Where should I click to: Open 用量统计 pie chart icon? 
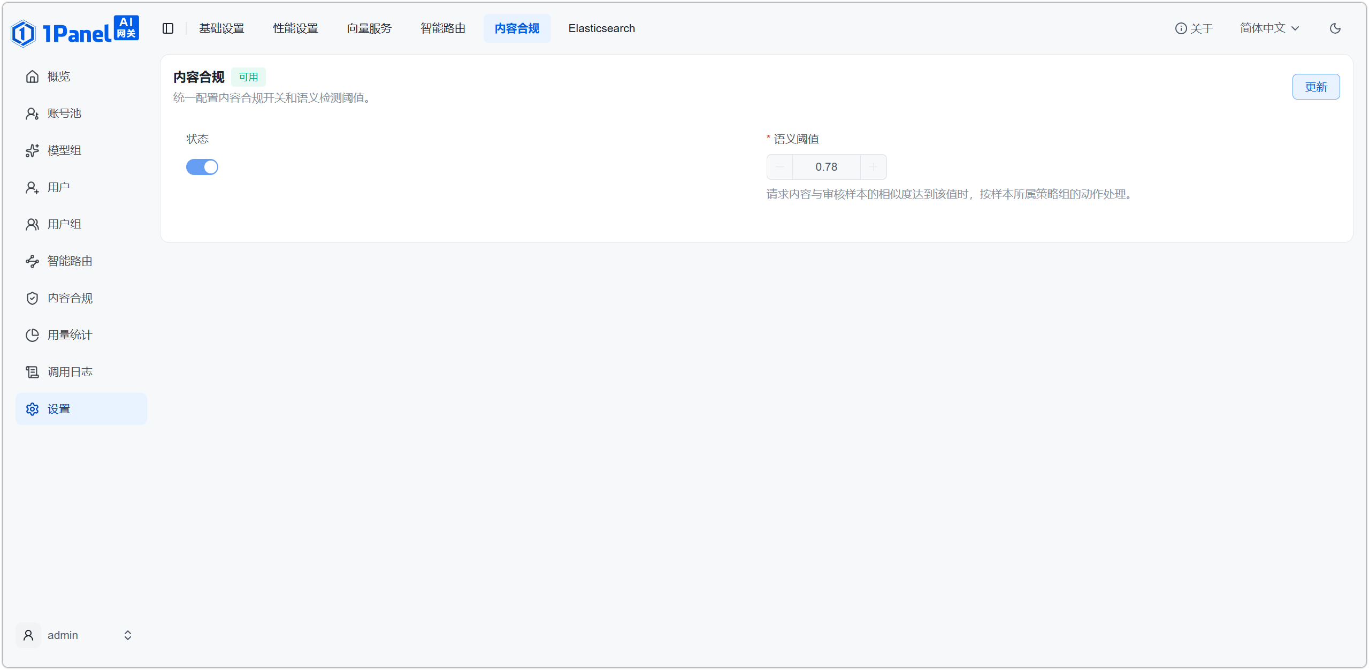click(32, 335)
